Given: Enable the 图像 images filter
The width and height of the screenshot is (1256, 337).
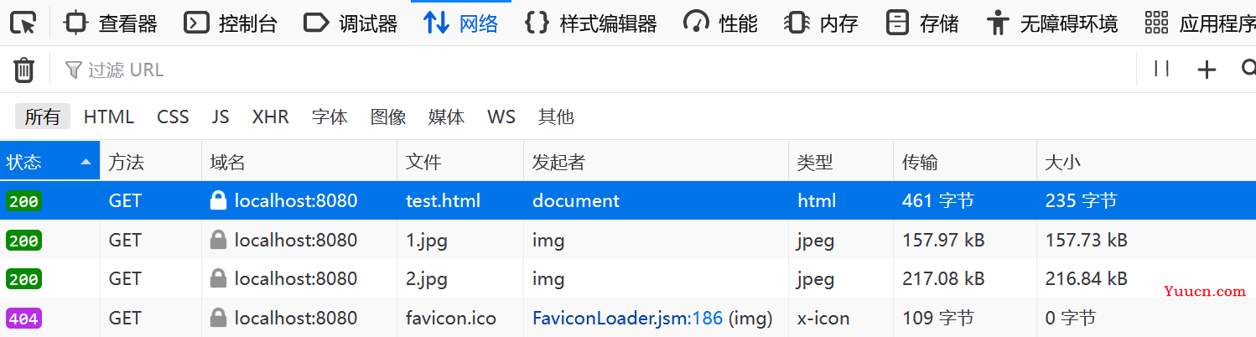Looking at the screenshot, I should [388, 117].
